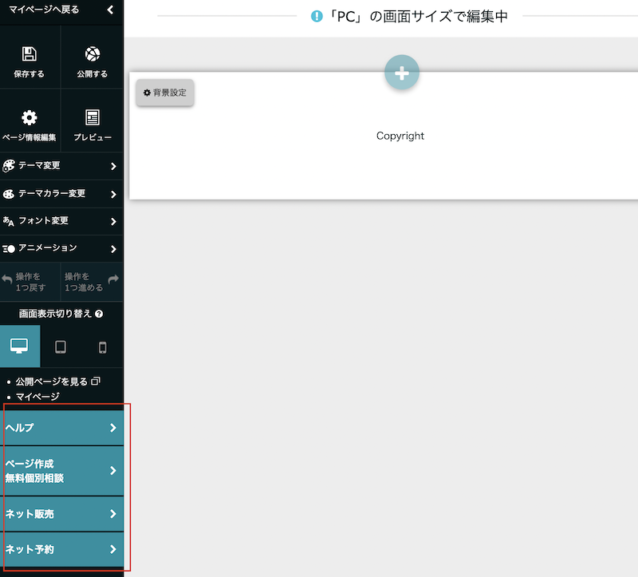Click the Copyright text in footer

coord(400,136)
